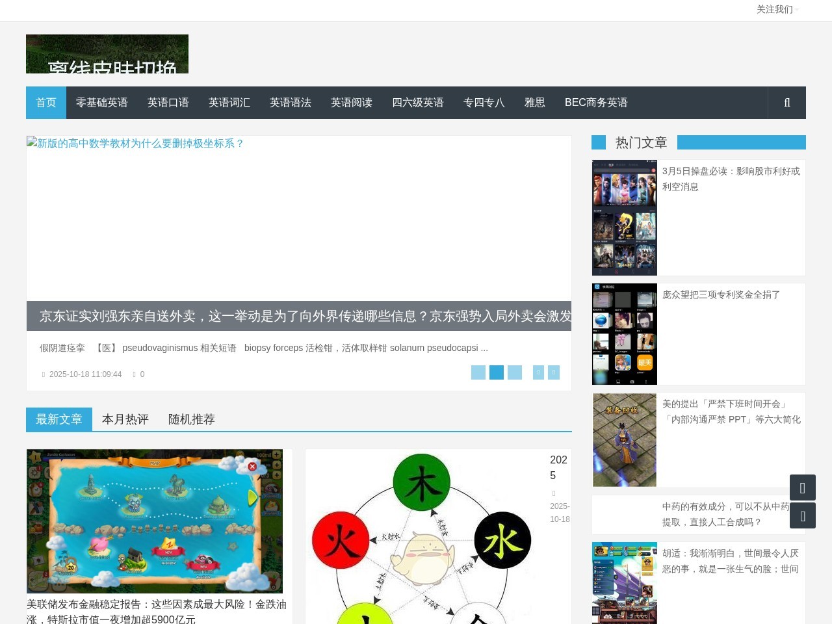832x624 pixels.
Task: Switch to the 随机推荐 tab
Action: [x=192, y=419]
